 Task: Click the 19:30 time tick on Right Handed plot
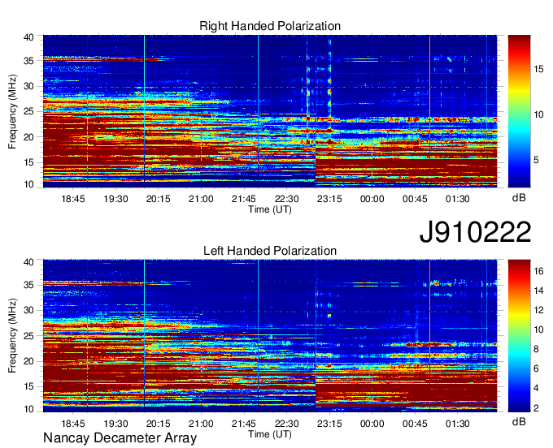pos(115,199)
